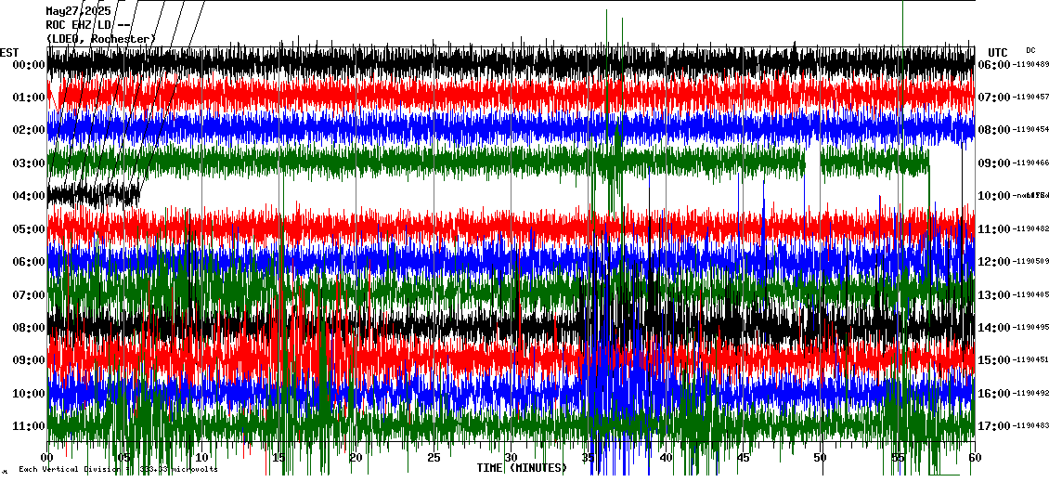The height and width of the screenshot is (482, 1049).
Task: Click the Each Vertical Division scale note
Action: pyautogui.click(x=117, y=469)
